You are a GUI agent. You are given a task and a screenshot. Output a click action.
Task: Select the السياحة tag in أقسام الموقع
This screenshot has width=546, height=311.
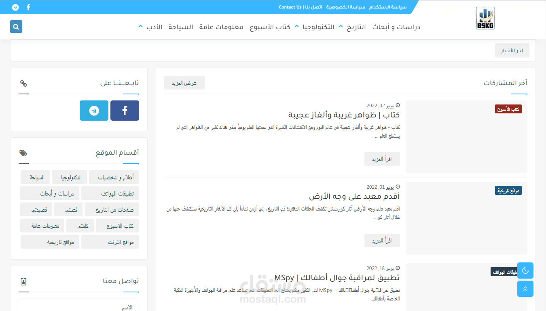coord(35,177)
